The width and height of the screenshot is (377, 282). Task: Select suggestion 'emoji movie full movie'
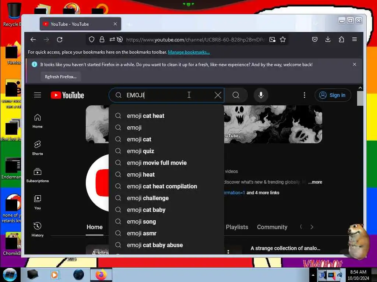pyautogui.click(x=166, y=163)
